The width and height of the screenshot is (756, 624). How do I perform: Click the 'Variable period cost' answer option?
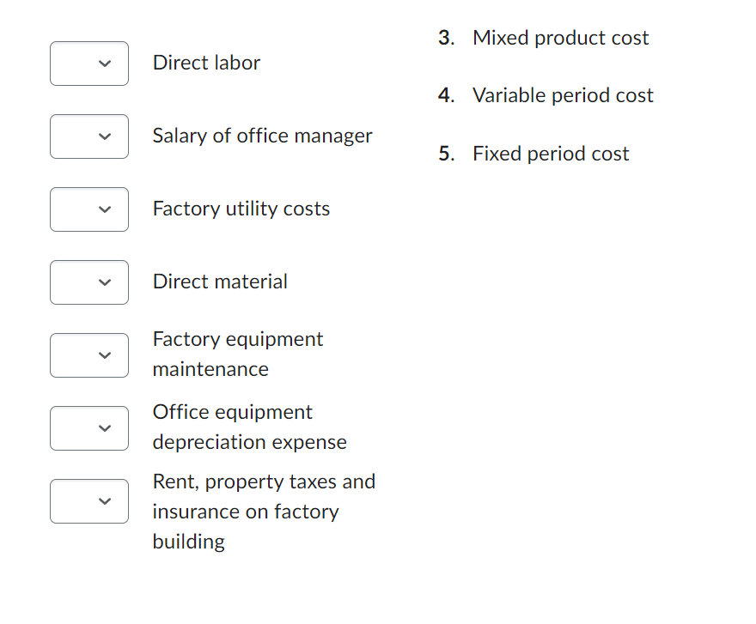click(563, 95)
